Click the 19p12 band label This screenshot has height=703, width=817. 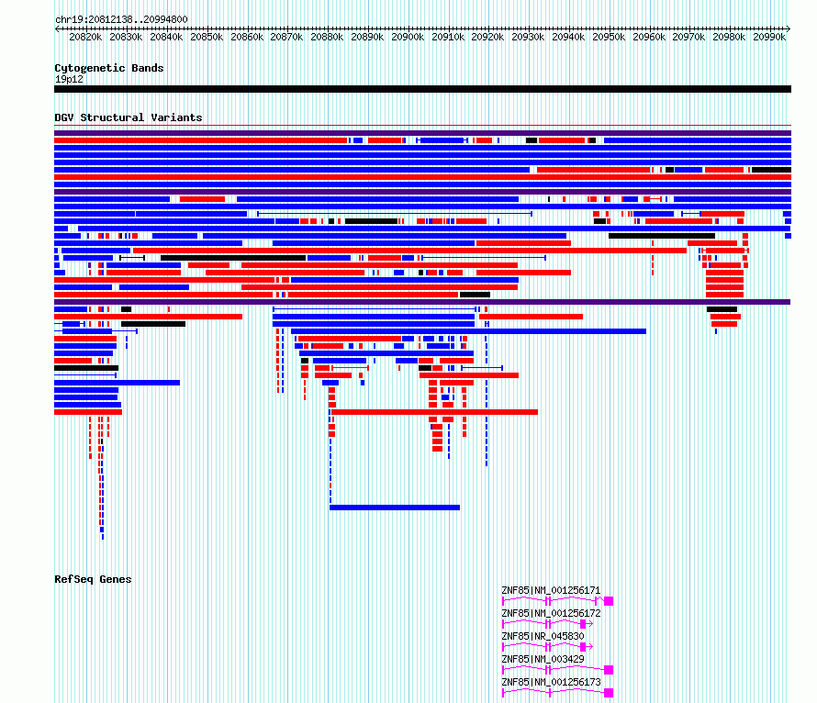(69, 79)
